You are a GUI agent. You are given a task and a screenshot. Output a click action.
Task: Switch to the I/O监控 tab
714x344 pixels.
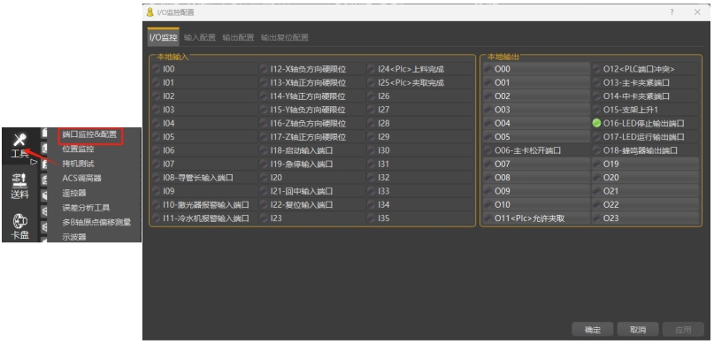tap(163, 37)
